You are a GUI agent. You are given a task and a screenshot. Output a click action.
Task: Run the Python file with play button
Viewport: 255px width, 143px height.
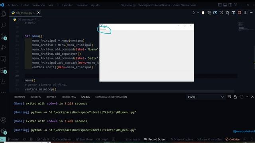194,13
